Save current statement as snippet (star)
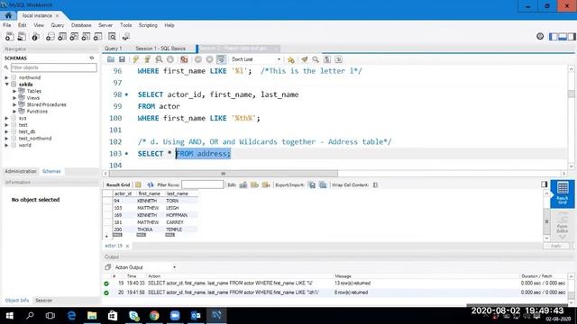The height and width of the screenshot is (324, 577). pyautogui.click(x=290, y=59)
